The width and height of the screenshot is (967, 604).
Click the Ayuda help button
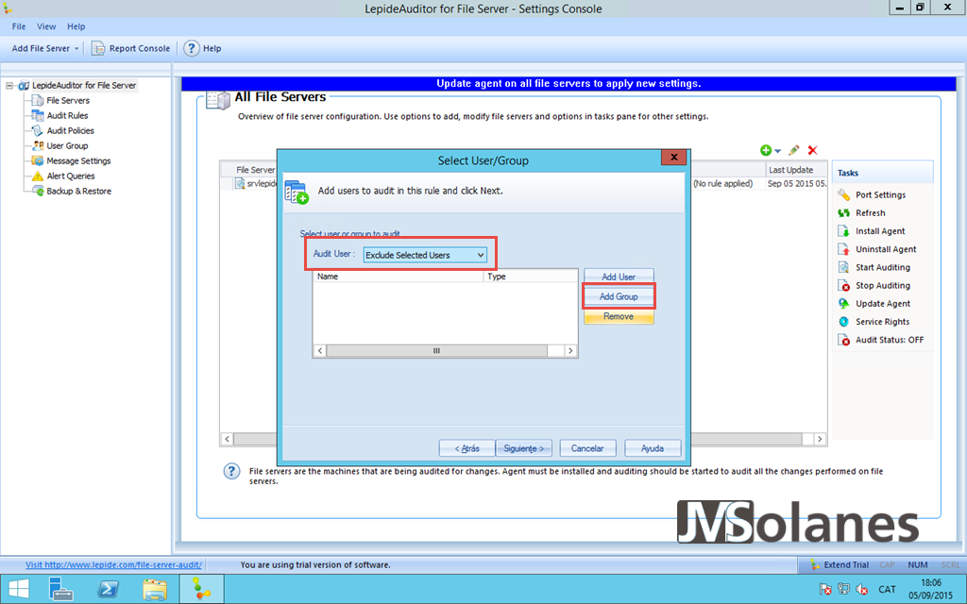653,448
